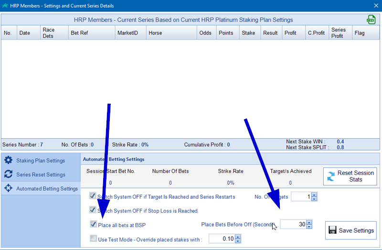This screenshot has width=382, height=250.
Task: Click the HRP Members app icon in title bar
Action: [x=5, y=5]
